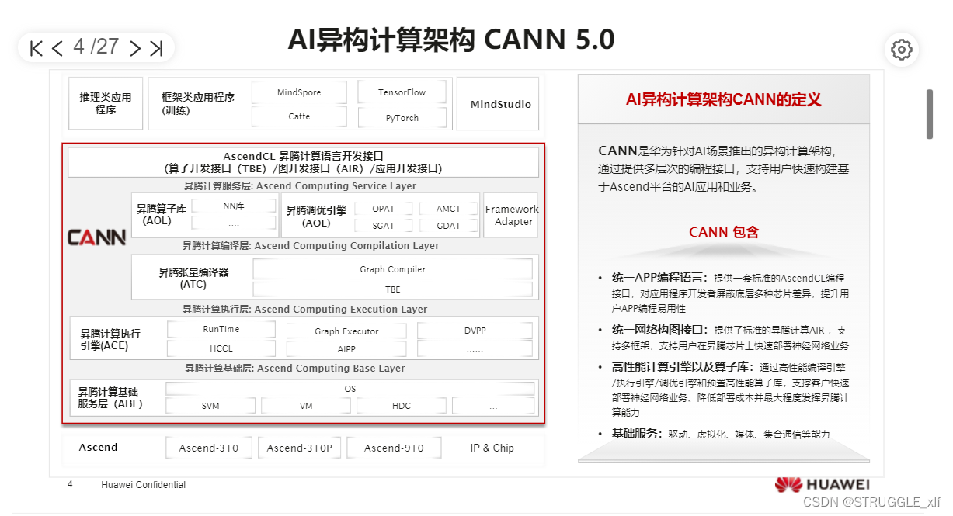
Task: Select the Graph Executor box
Action: pos(346,331)
